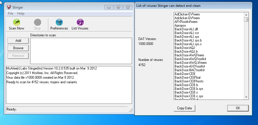Click the resize grip of Stinger window
The image size is (258, 125).
[131, 110]
